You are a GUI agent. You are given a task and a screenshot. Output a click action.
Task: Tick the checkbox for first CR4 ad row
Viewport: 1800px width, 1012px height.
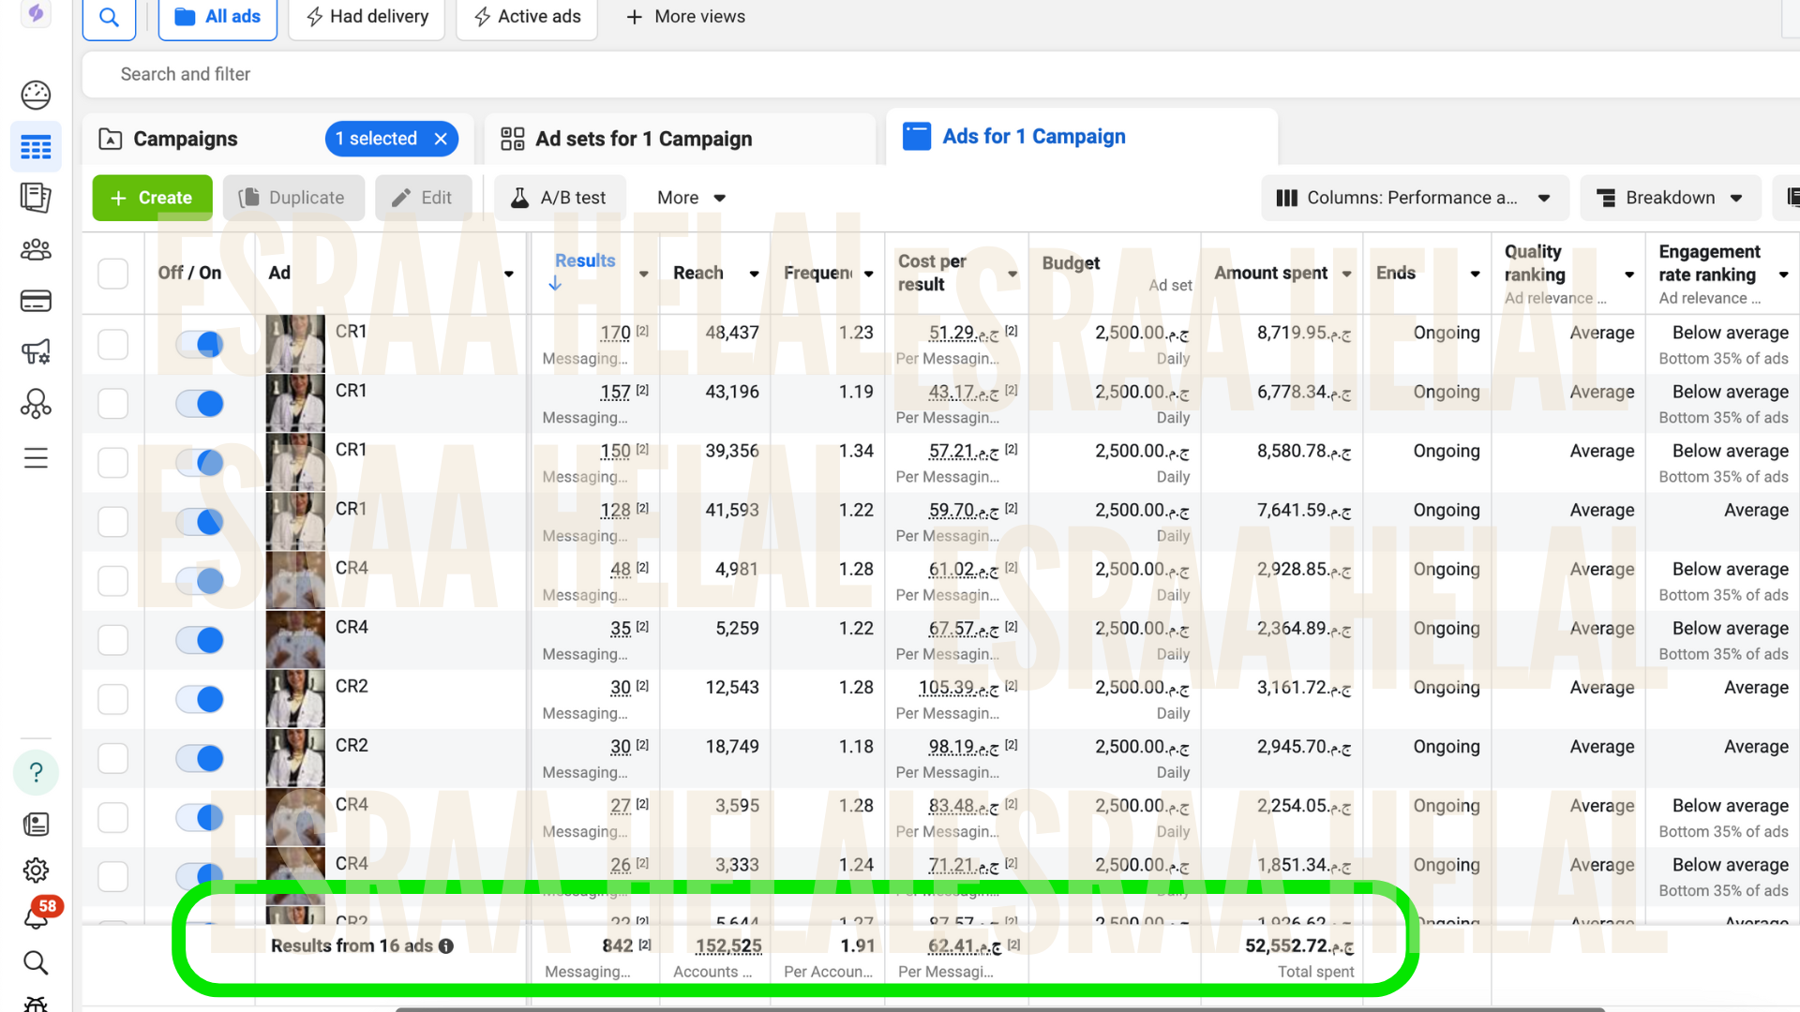(x=112, y=581)
